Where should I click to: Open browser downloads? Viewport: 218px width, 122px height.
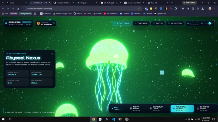coord(203,9)
